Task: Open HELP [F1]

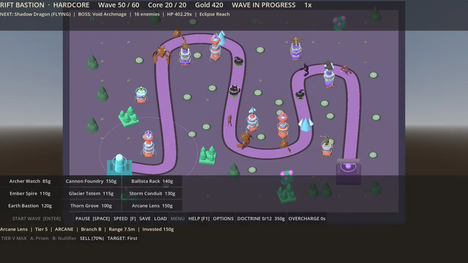Action: [199, 218]
